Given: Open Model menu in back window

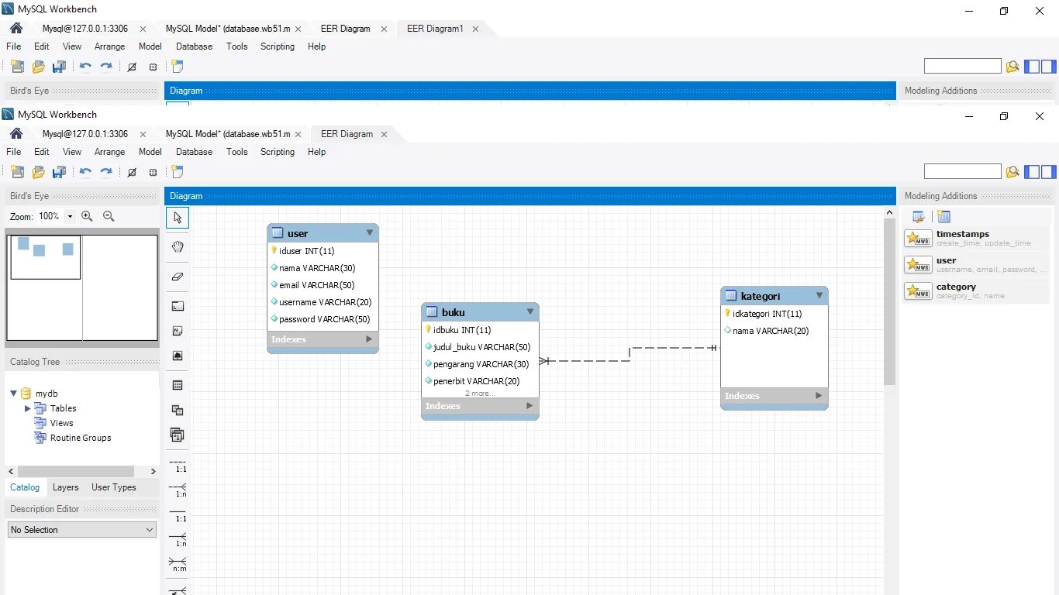Looking at the screenshot, I should click(x=150, y=46).
